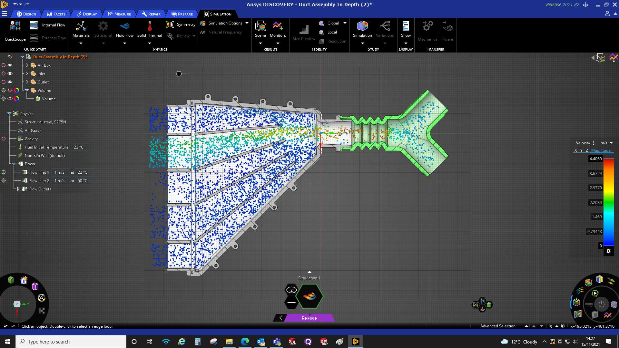
Task: Expand the Air Box tree node
Action: click(x=27, y=65)
